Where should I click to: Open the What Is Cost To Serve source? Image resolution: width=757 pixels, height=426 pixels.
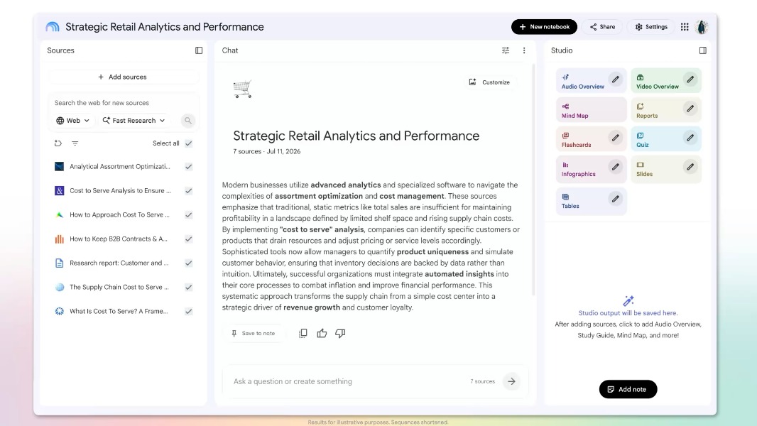click(x=119, y=311)
